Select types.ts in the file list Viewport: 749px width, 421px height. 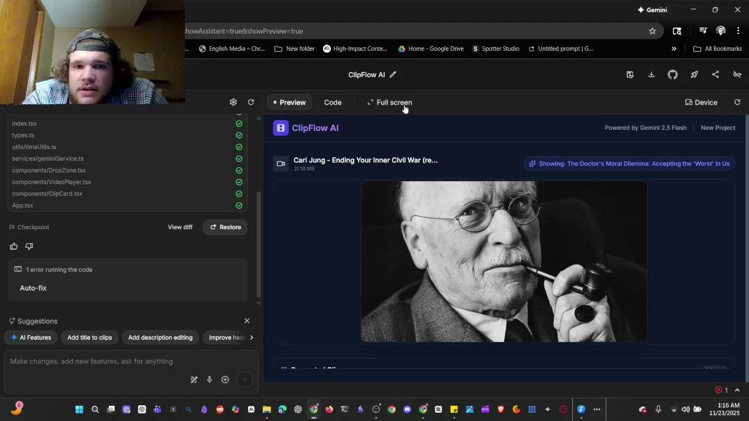tap(127, 135)
